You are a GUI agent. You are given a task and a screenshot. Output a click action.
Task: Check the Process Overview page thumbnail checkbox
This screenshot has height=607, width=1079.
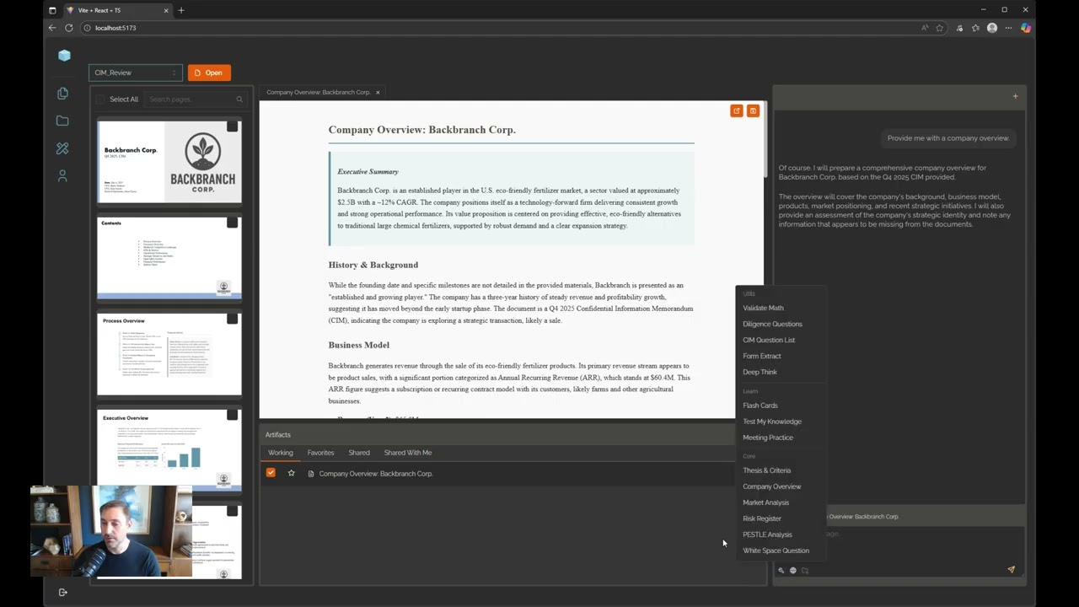(232, 319)
